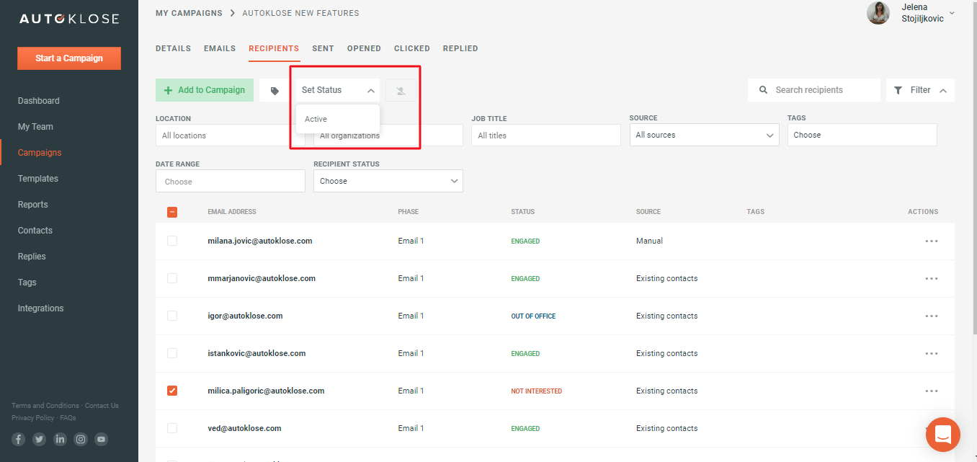Switch to the Opened tab

(x=364, y=48)
